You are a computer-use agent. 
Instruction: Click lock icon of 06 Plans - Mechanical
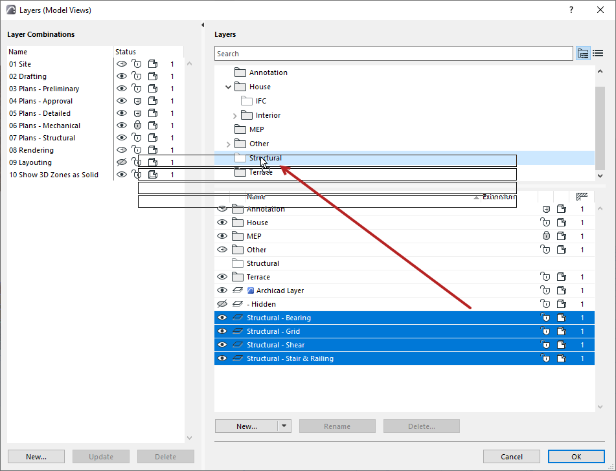(x=137, y=126)
